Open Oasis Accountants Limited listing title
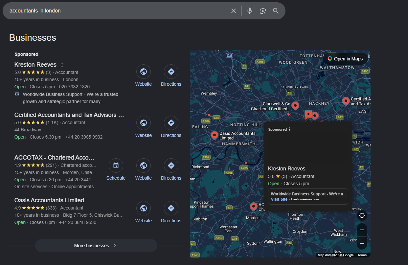This screenshot has width=408, height=265. [x=49, y=200]
